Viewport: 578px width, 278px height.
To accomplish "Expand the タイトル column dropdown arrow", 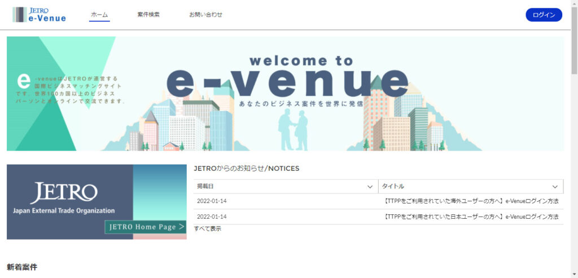I will pyautogui.click(x=555, y=187).
